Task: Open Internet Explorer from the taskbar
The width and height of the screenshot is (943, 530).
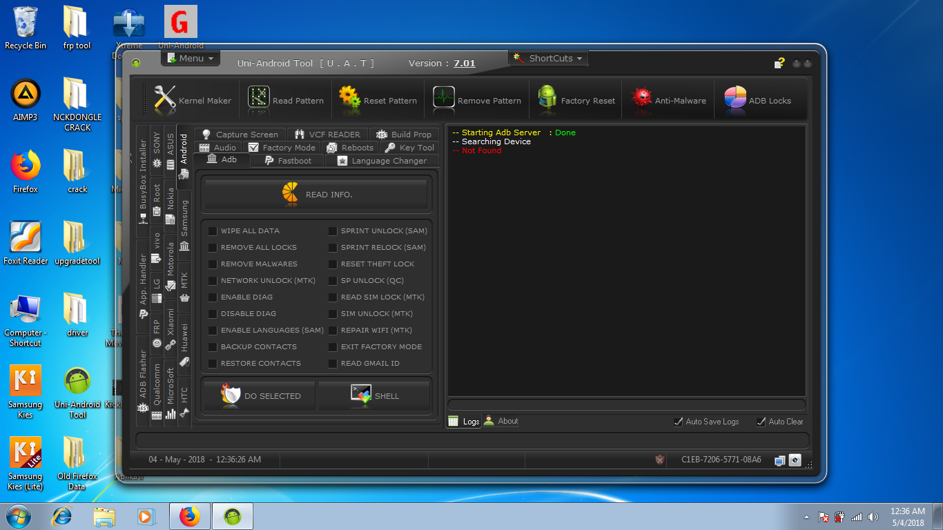Action: point(63,516)
